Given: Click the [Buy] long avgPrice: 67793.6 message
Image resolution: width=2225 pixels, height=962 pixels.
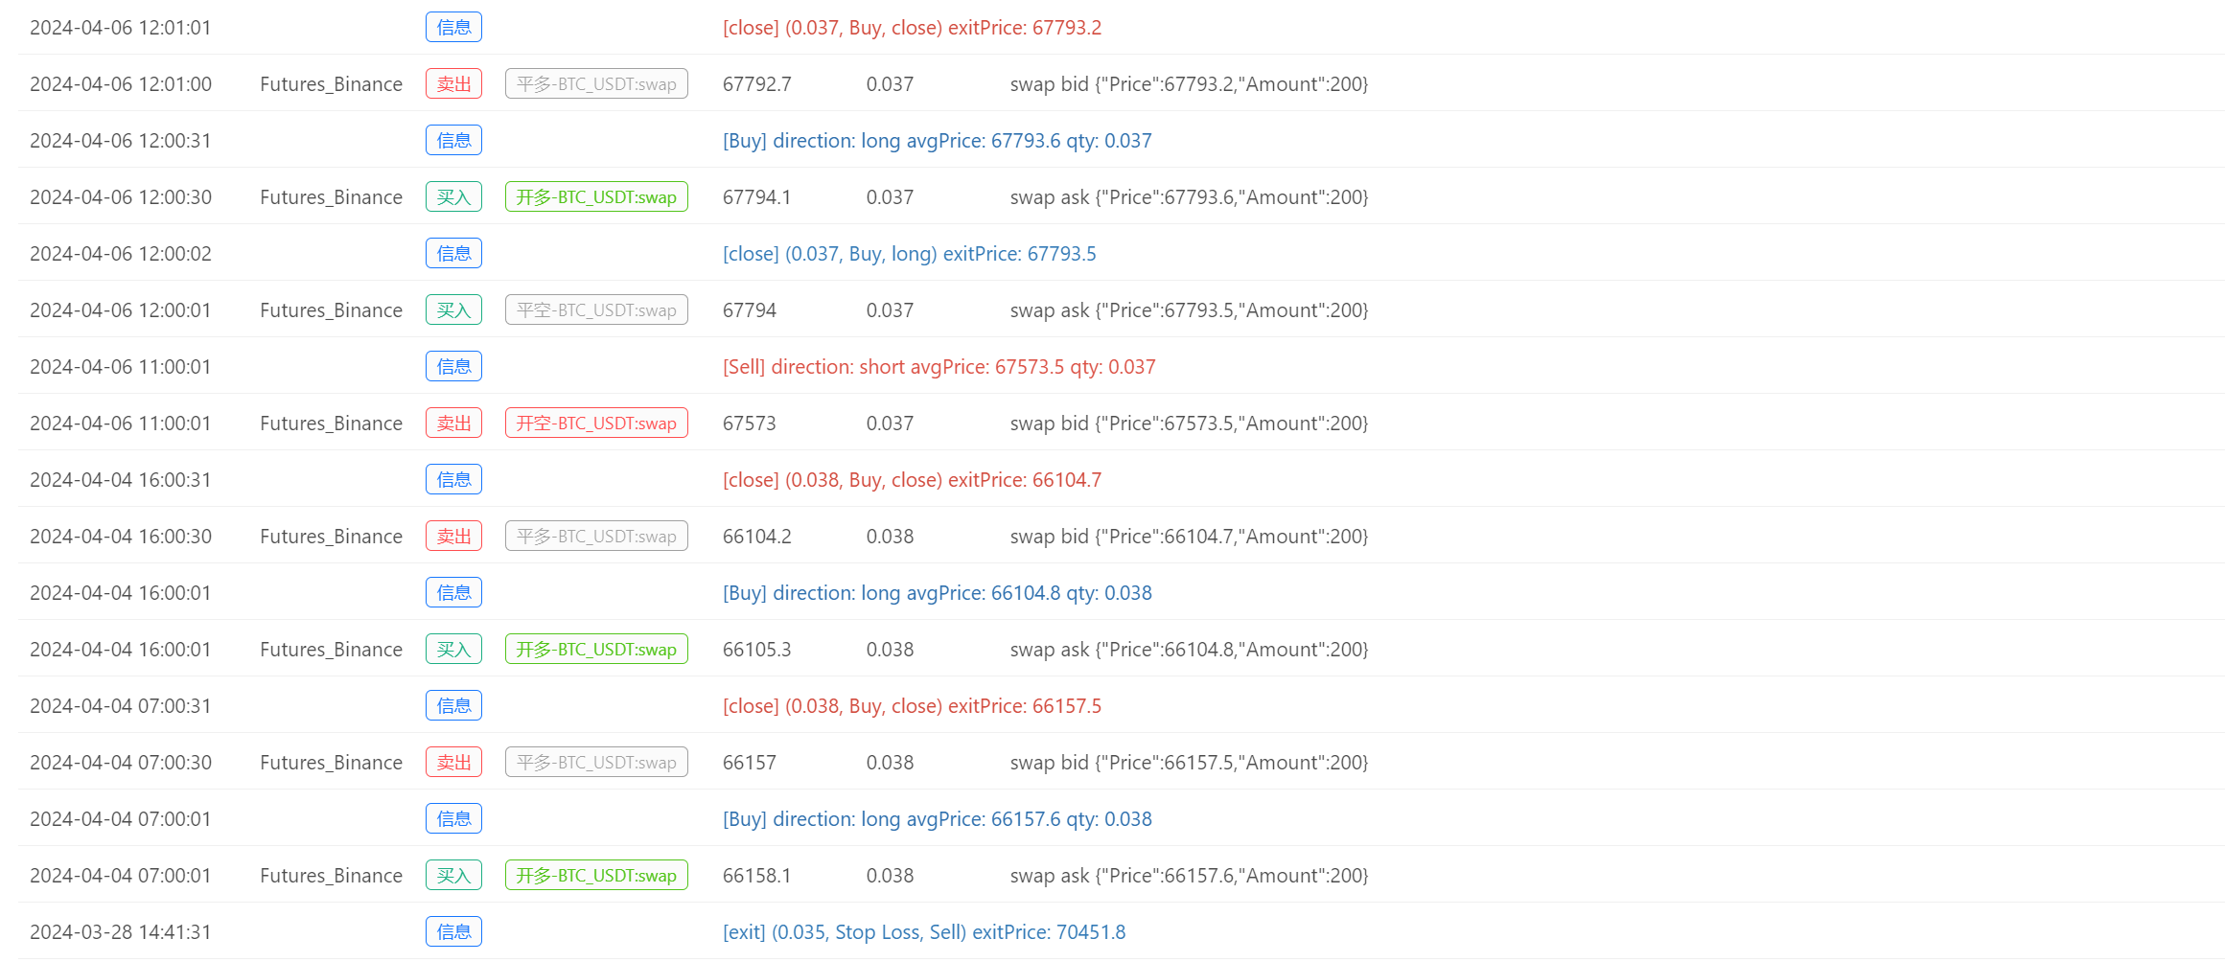Looking at the screenshot, I should 937,140.
